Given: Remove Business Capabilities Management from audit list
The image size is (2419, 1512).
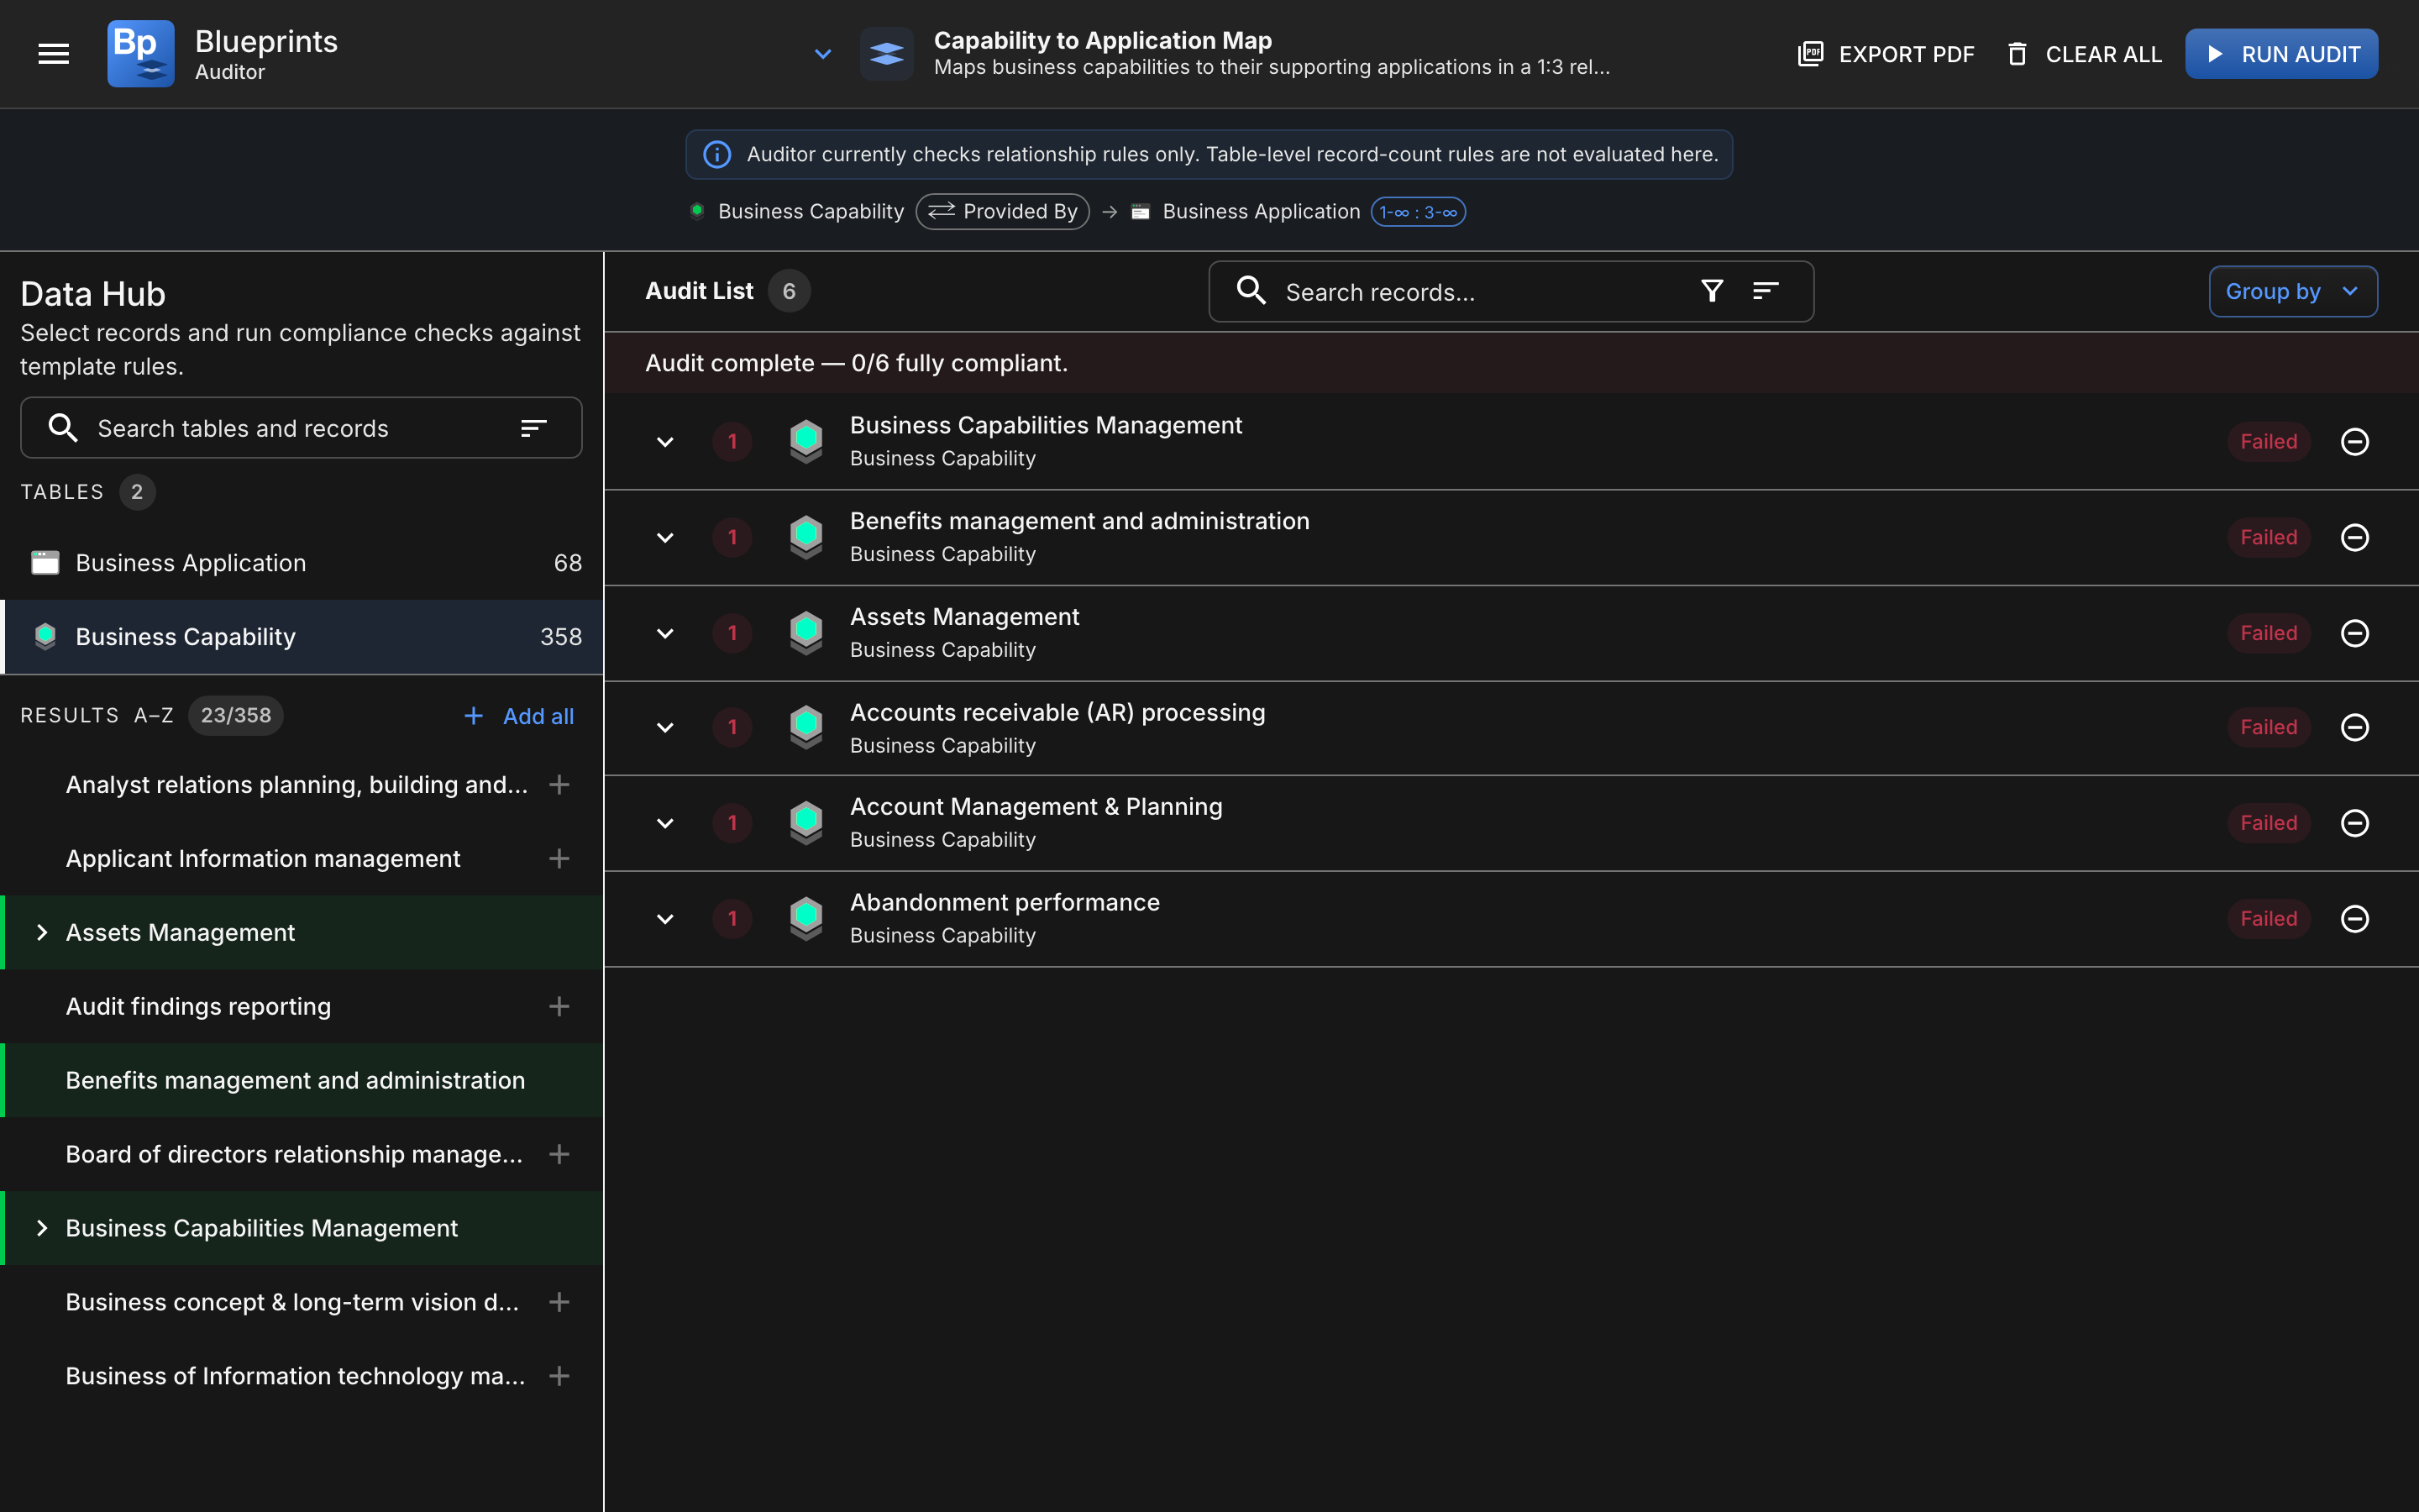Looking at the screenshot, I should point(2355,442).
